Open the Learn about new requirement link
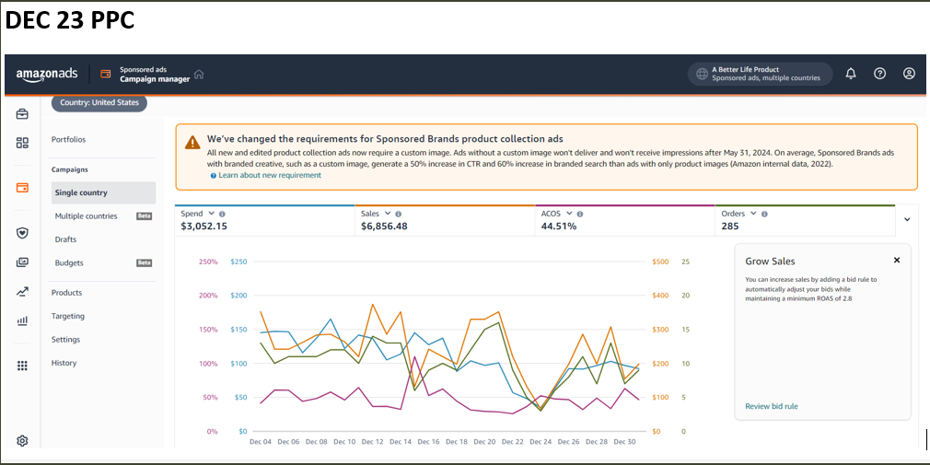Screen dimensions: 930x465 (269, 175)
